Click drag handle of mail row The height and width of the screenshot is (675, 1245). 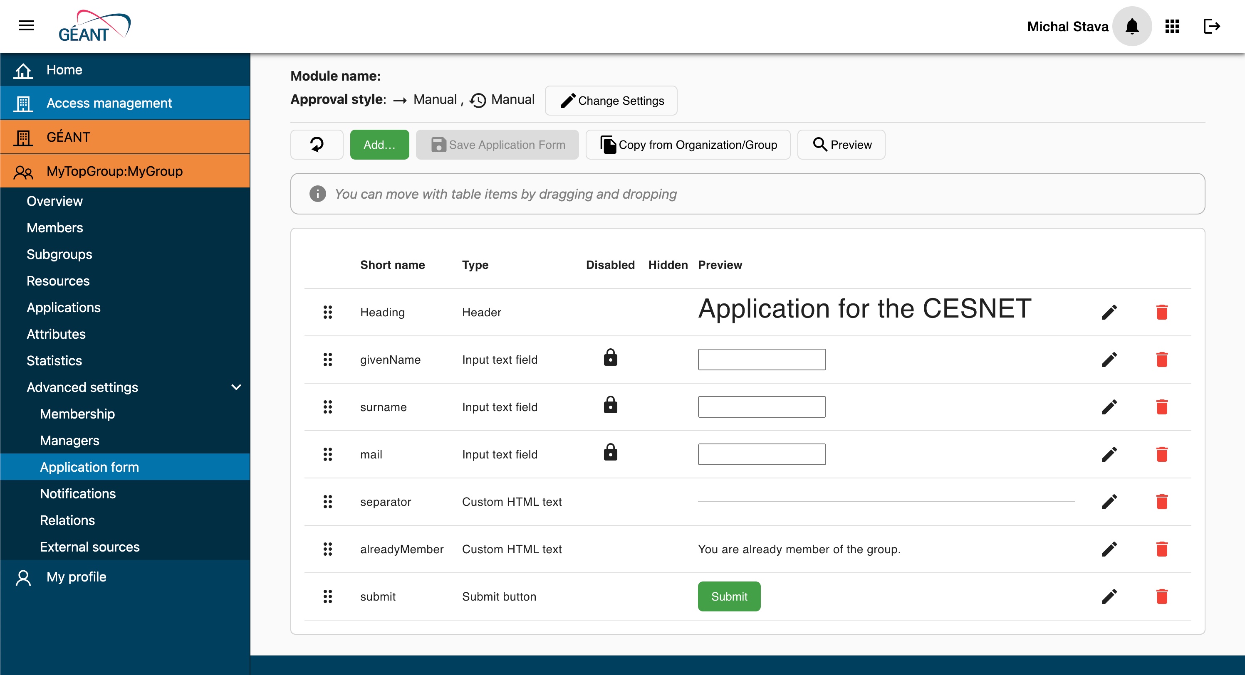(x=328, y=454)
